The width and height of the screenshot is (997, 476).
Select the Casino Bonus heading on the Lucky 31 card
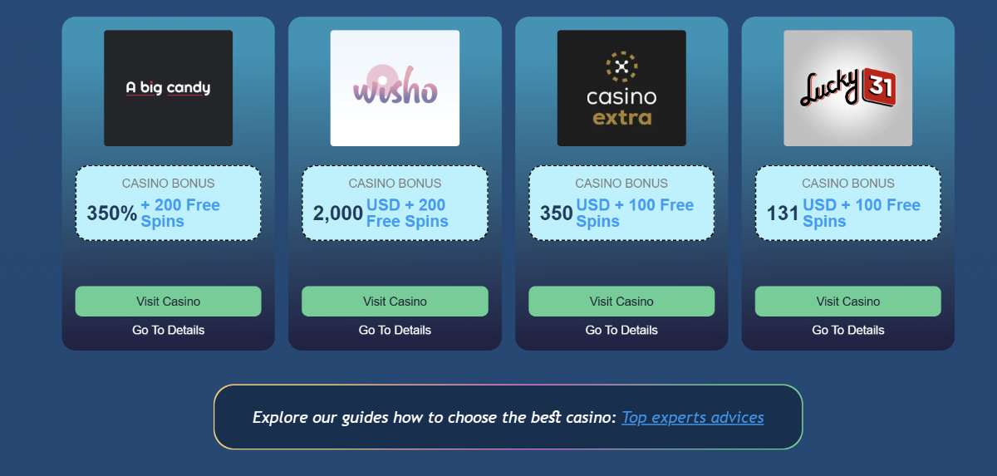[848, 183]
